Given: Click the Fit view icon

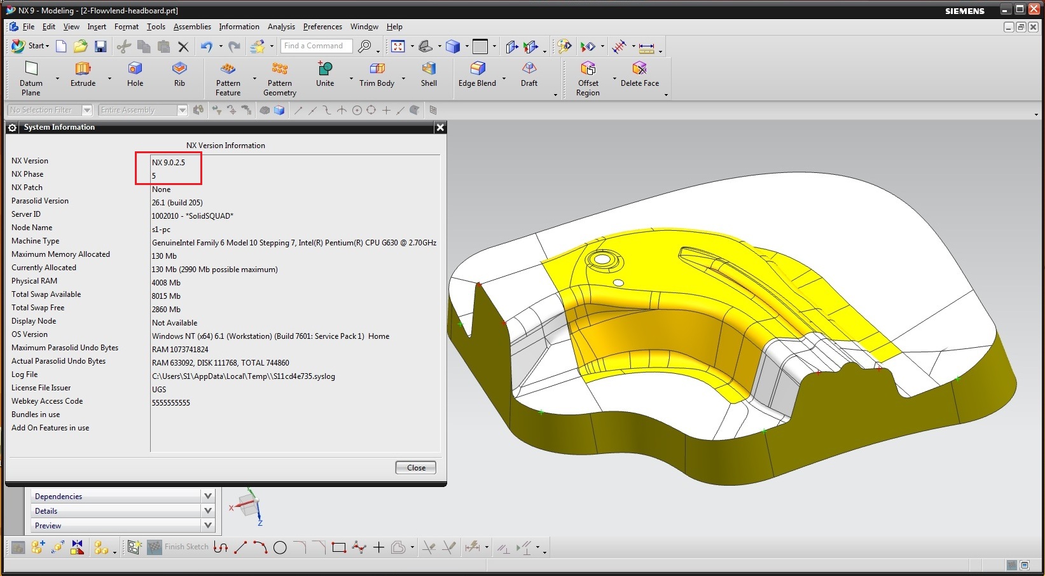Looking at the screenshot, I should 398,46.
